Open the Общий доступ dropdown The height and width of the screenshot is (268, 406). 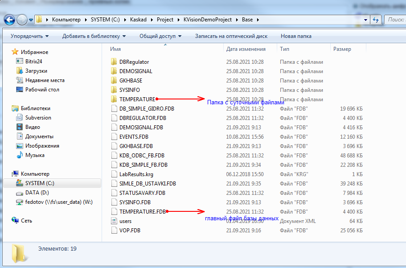(x=160, y=36)
